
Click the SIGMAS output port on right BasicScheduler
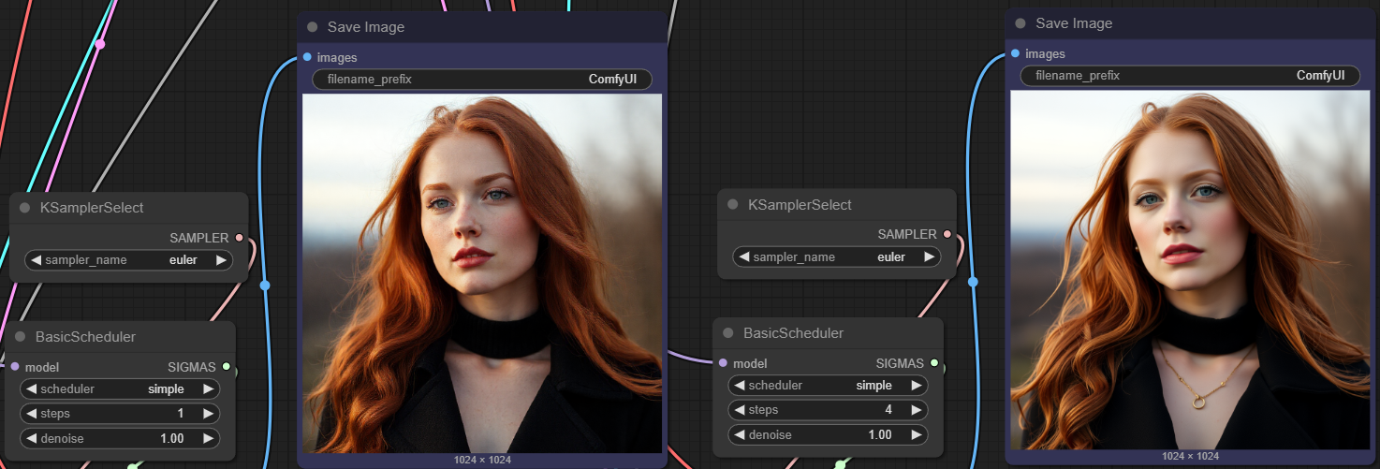coord(934,363)
